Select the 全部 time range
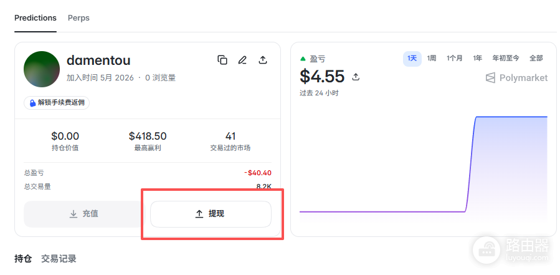The image size is (560, 275). tap(536, 58)
